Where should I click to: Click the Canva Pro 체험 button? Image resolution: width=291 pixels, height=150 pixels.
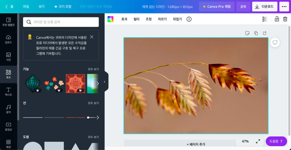pos(217,7)
